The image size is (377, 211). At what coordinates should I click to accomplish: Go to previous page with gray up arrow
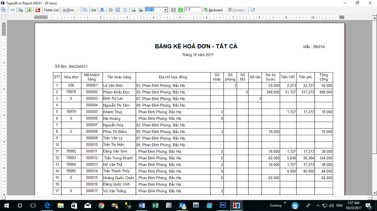point(173,10)
